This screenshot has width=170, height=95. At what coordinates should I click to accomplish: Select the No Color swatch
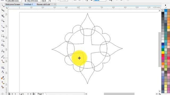click(163, 11)
